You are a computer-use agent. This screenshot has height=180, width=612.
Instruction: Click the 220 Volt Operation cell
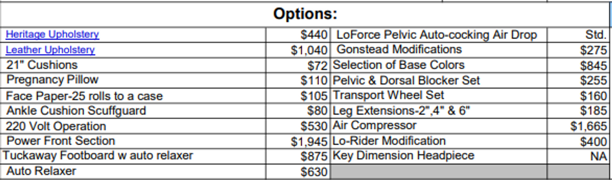[133, 126]
